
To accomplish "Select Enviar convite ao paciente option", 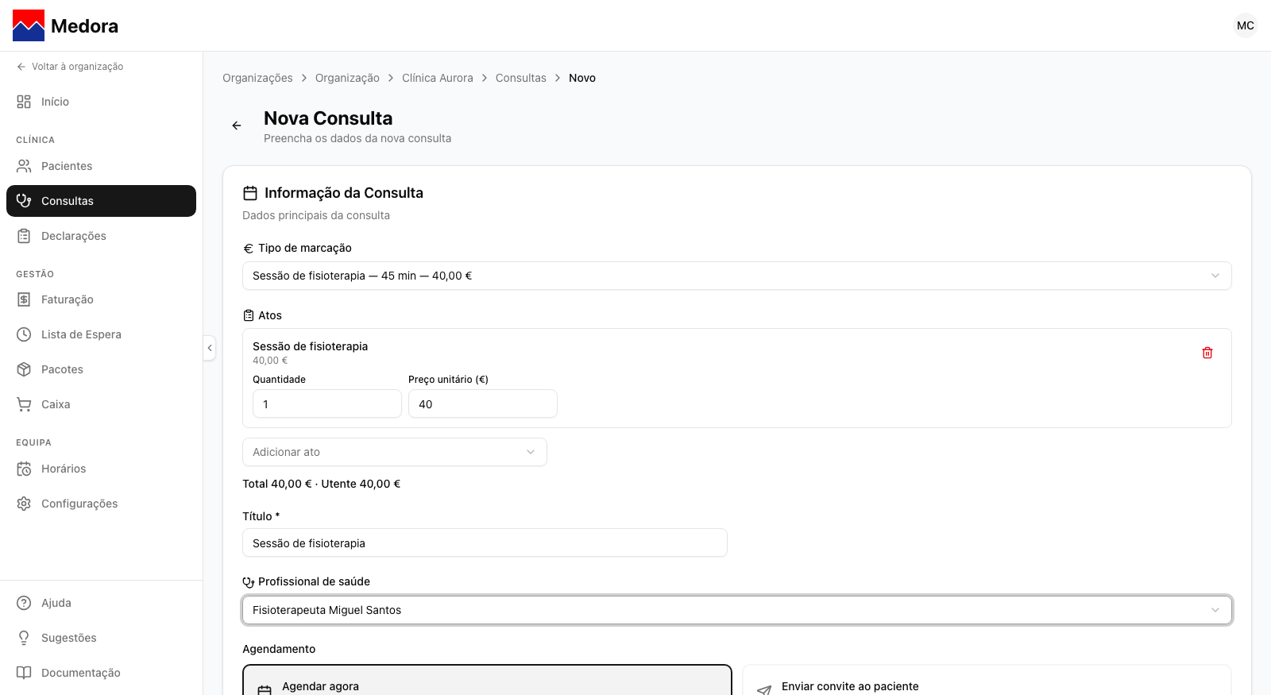I will pos(987,681).
